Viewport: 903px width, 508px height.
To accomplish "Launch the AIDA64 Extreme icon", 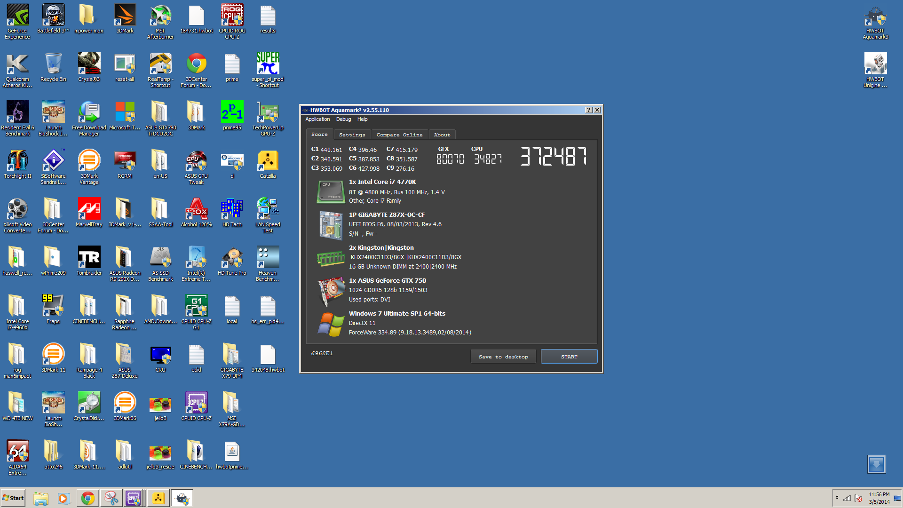I will point(17,457).
